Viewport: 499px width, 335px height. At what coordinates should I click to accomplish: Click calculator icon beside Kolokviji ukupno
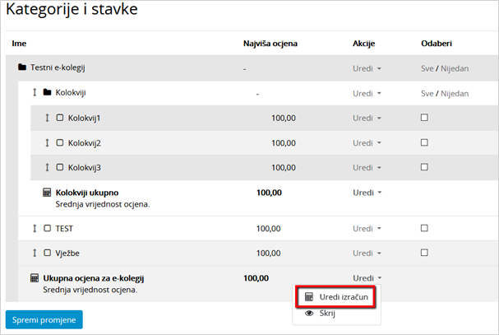pyautogui.click(x=47, y=193)
